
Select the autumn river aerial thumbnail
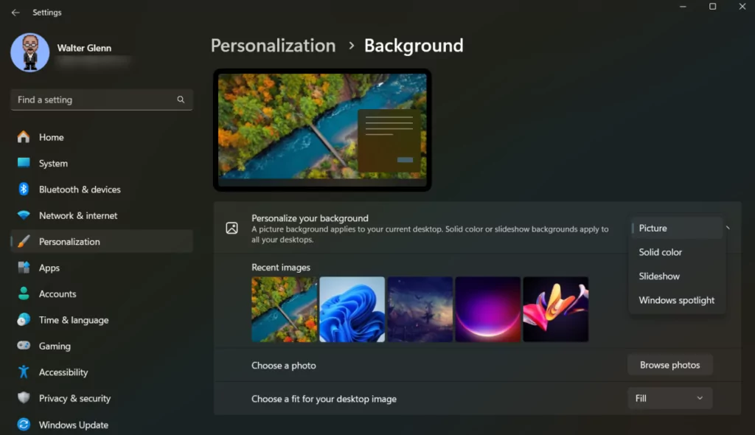click(284, 309)
